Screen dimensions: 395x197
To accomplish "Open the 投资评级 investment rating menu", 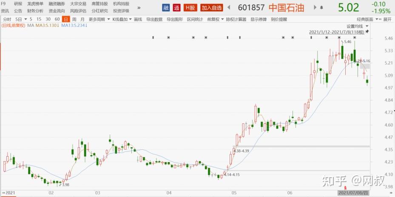I will (121, 11).
